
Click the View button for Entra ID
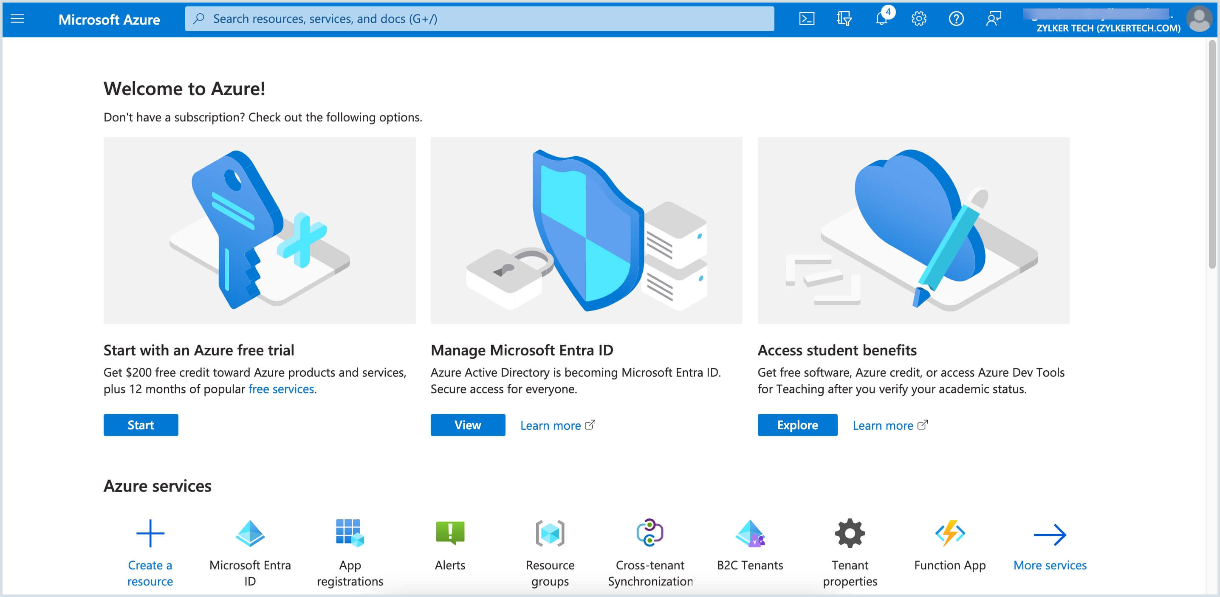pyautogui.click(x=467, y=425)
